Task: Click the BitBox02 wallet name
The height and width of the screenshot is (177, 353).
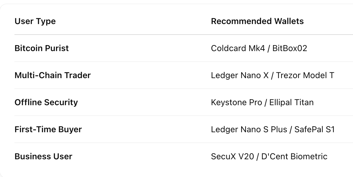Action: (x=290, y=48)
